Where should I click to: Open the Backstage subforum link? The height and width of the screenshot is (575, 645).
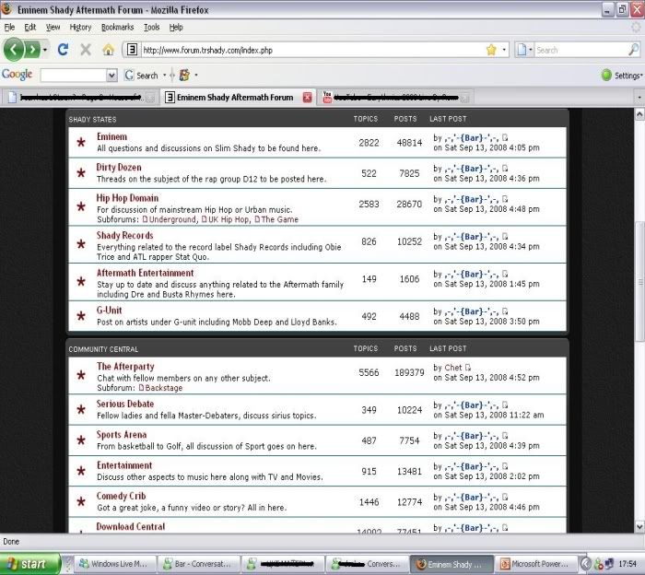(163, 388)
